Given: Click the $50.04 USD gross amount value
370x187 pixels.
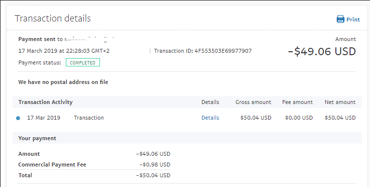Looking at the screenshot, I should pos(256,118).
